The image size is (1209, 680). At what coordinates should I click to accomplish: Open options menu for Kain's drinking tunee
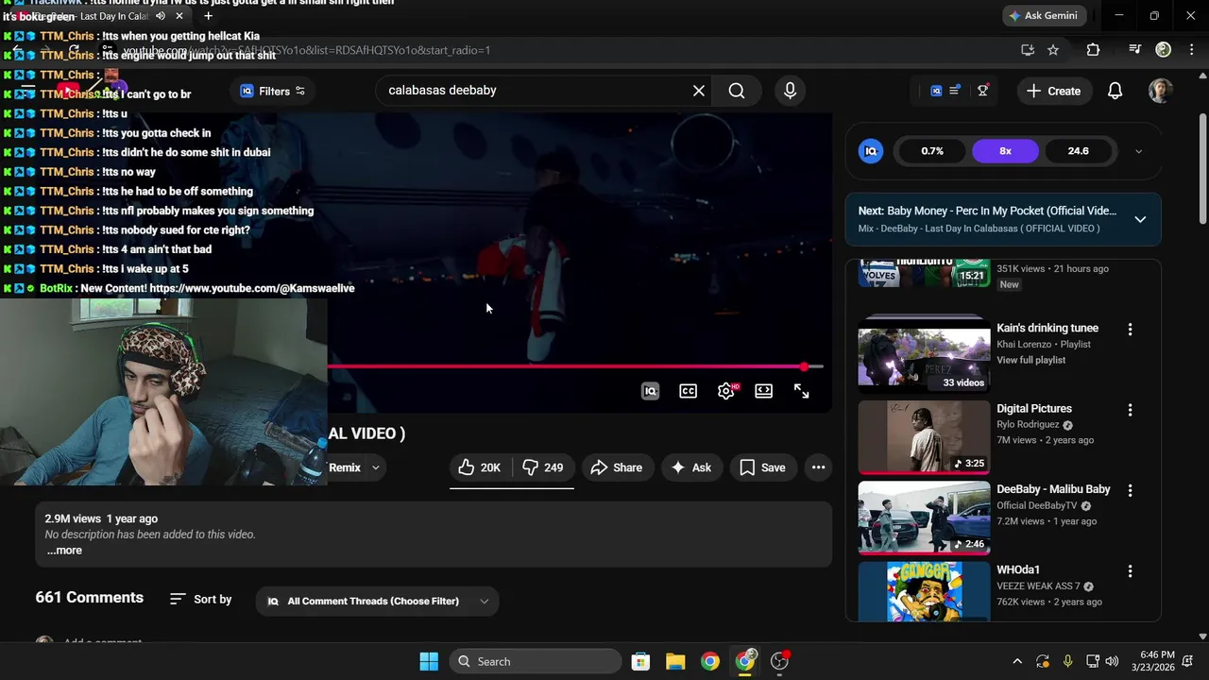pyautogui.click(x=1130, y=330)
